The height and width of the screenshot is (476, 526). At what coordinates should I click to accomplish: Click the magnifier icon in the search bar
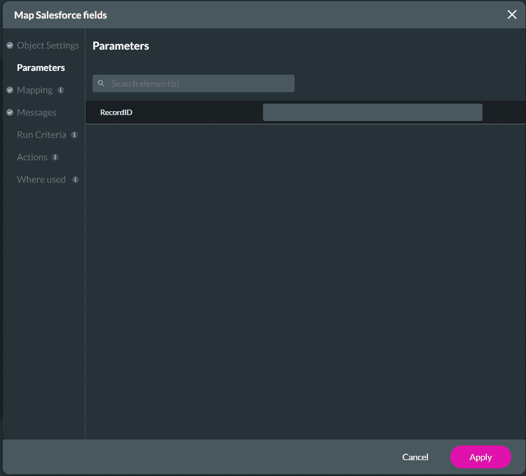pos(101,83)
